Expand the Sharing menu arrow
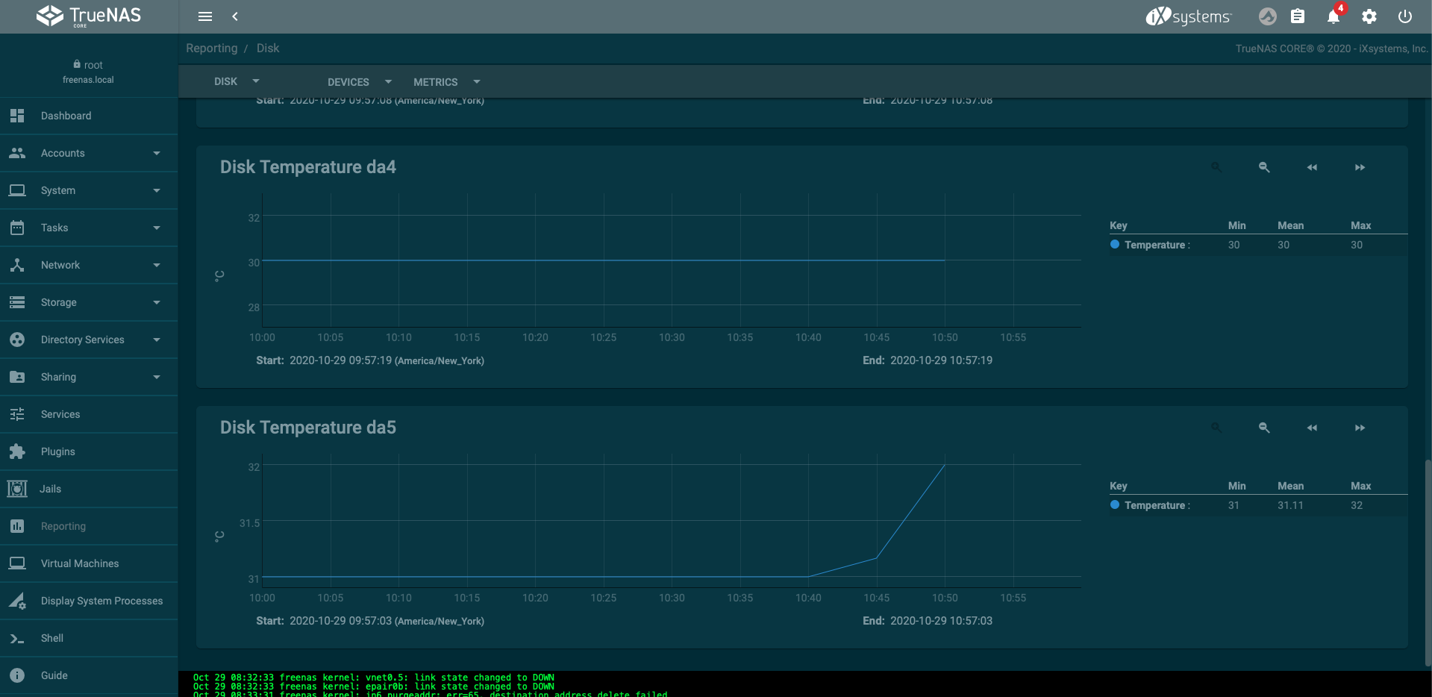This screenshot has height=697, width=1432. (157, 377)
